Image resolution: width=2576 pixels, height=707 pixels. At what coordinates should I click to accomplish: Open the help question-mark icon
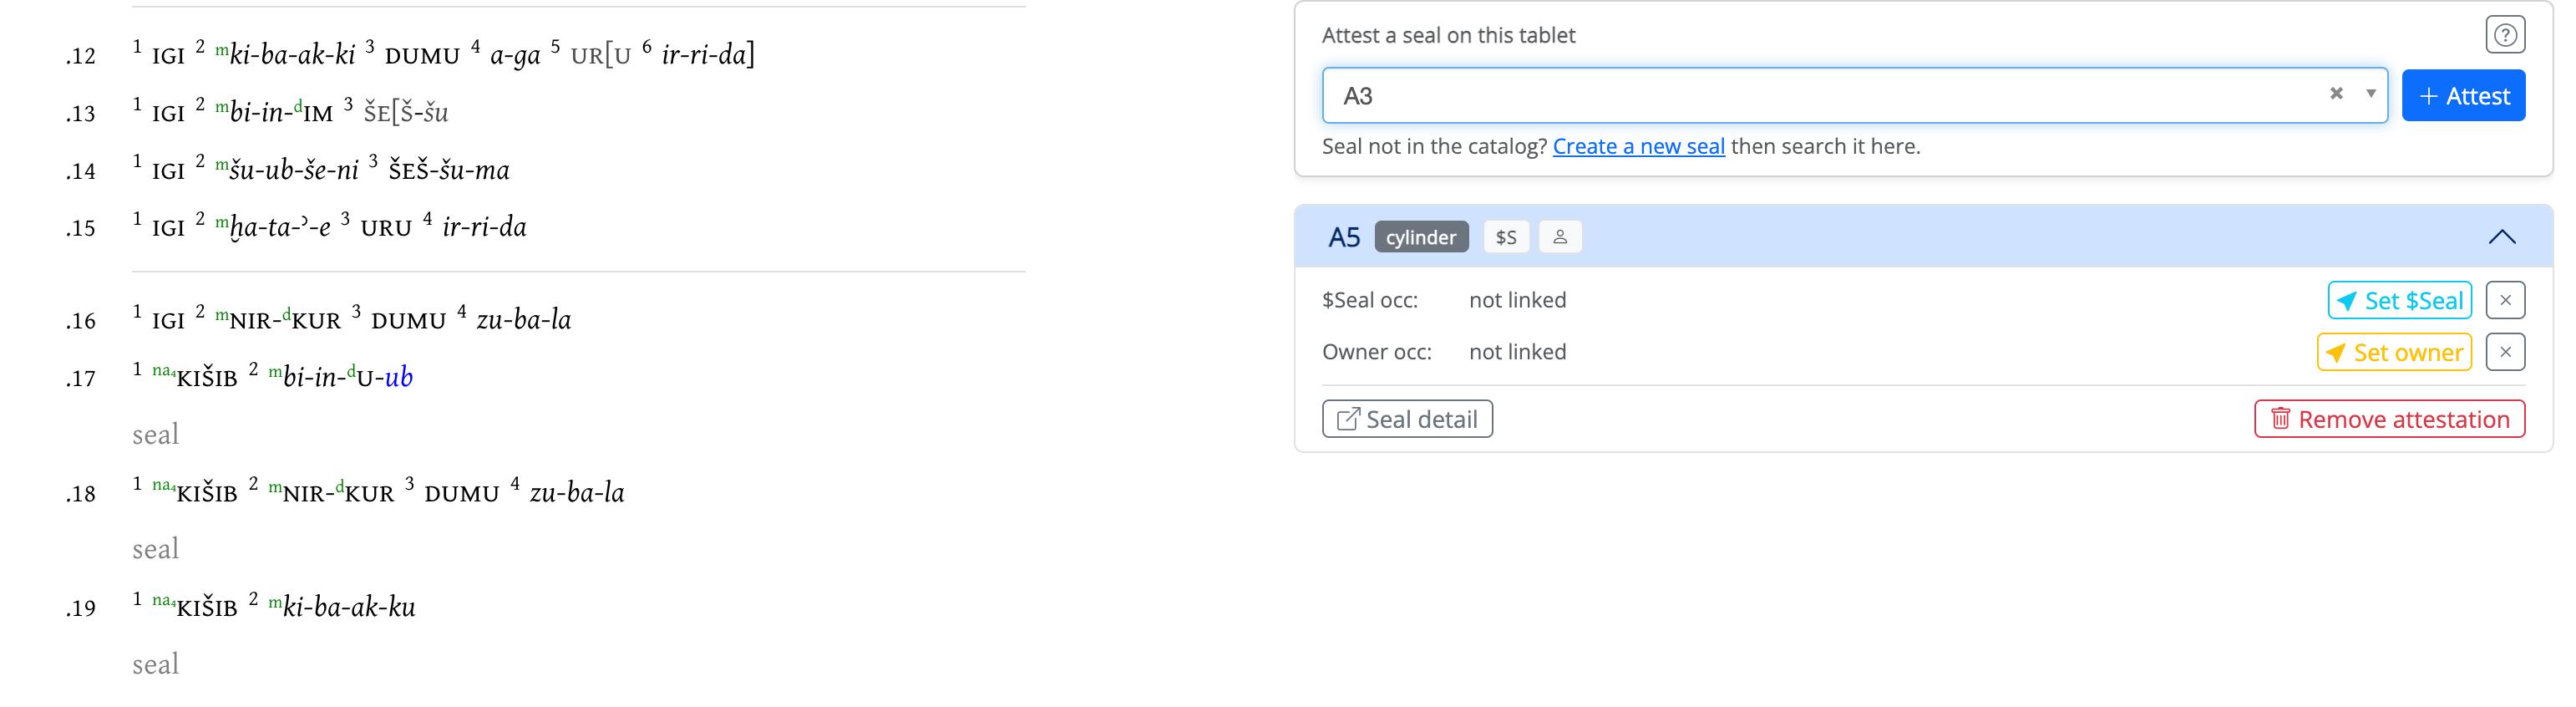click(2504, 35)
